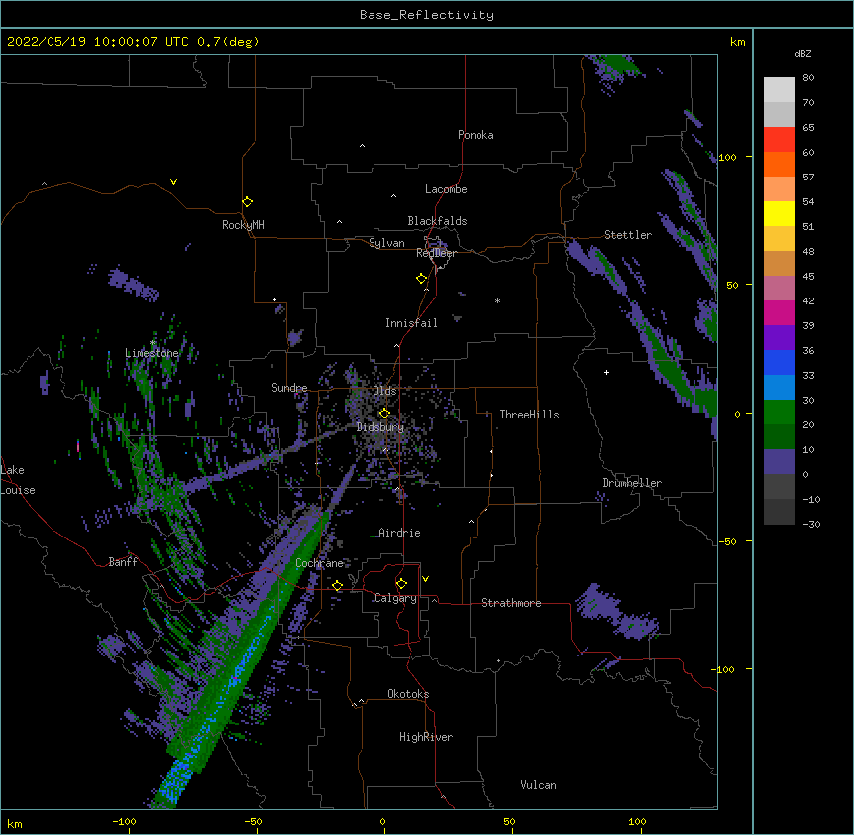This screenshot has height=835, width=854.
Task: Select the Stettler map label
Action: (628, 235)
